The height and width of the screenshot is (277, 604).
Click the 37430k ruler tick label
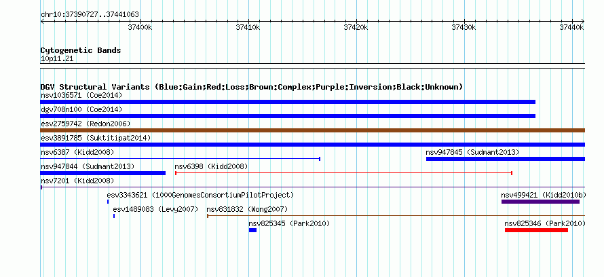pyautogui.click(x=464, y=27)
